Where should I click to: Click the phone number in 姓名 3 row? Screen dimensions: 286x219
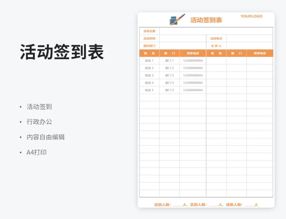click(x=193, y=75)
